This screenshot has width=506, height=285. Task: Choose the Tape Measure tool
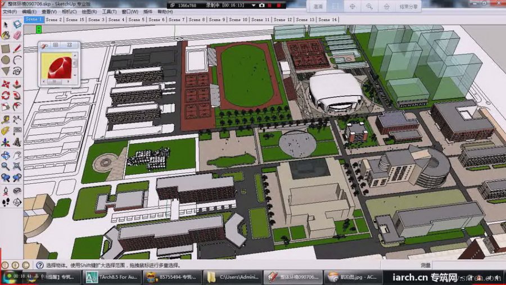[6, 120]
